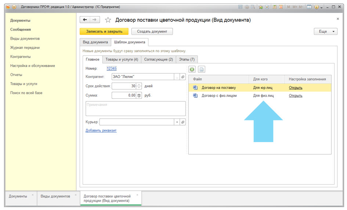The height and width of the screenshot is (210, 347).
Task: Close the Договор поставки цветочной продукции bottom tab
Action: [137, 195]
